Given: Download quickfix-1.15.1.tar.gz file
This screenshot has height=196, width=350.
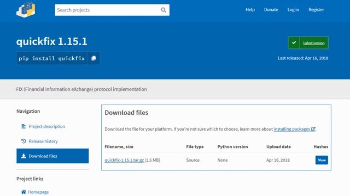Looking at the screenshot, I should 124,160.
